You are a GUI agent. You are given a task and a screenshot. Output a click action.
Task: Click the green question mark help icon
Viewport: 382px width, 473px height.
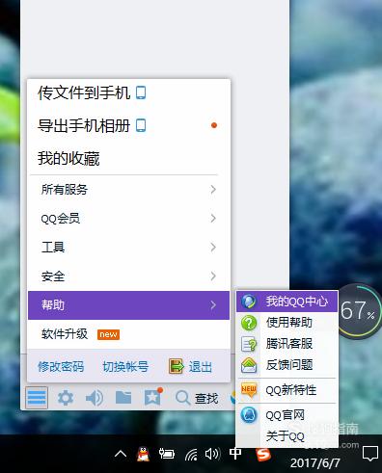[x=249, y=323]
